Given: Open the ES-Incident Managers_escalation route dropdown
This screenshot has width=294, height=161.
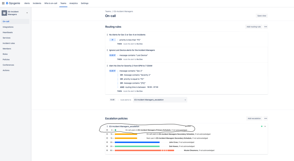Looking at the screenshot, I should [x=160, y=100].
